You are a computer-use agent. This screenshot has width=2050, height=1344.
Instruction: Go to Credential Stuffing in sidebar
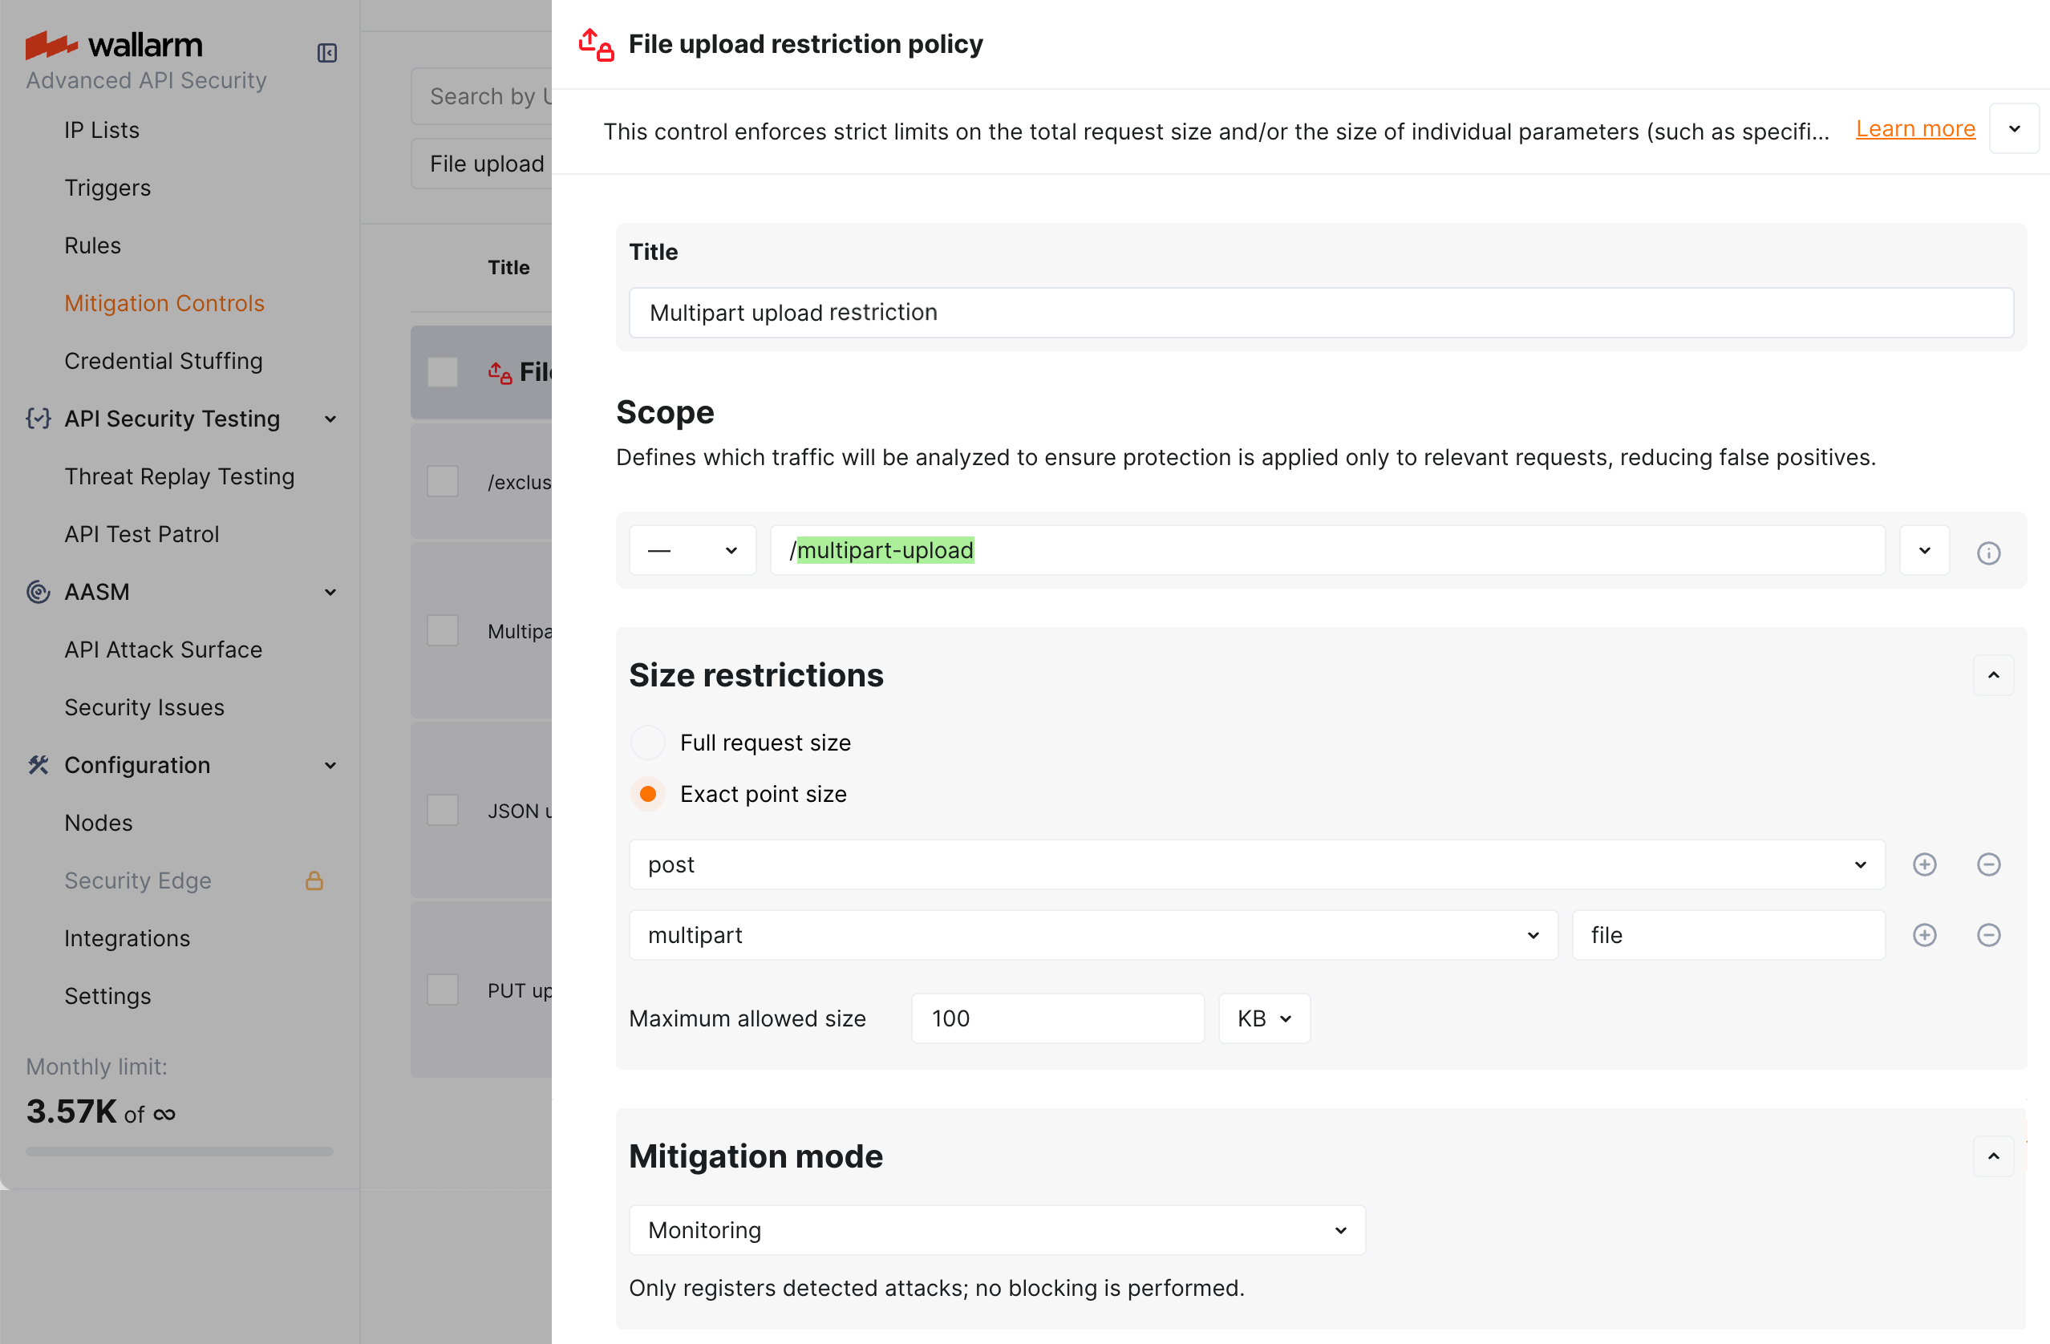163,361
